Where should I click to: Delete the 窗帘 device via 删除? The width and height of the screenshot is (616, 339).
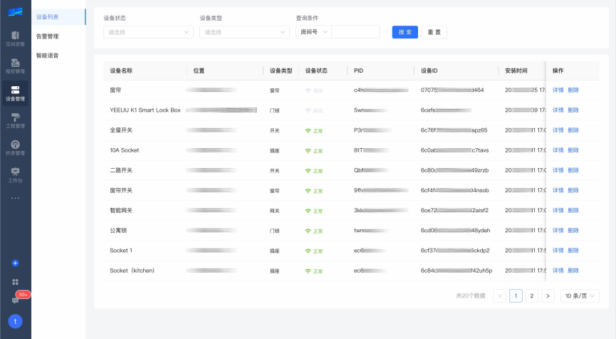573,90
